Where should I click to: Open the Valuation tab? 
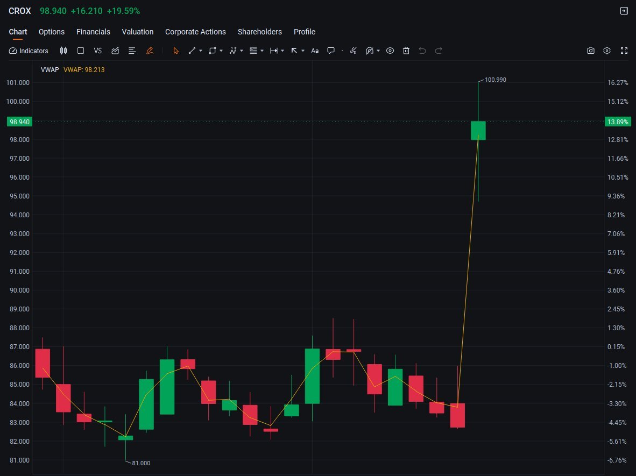(138, 32)
